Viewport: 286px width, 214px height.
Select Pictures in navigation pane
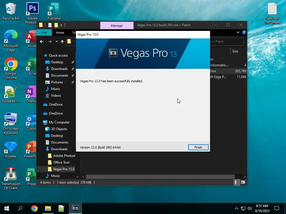coord(57,82)
